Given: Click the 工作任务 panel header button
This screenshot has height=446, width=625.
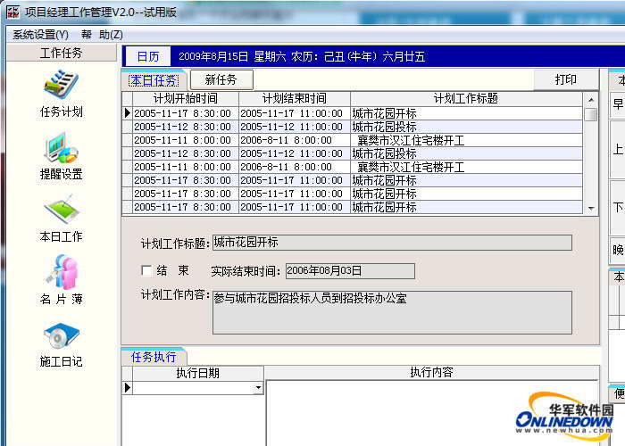Looking at the screenshot, I should [x=62, y=53].
